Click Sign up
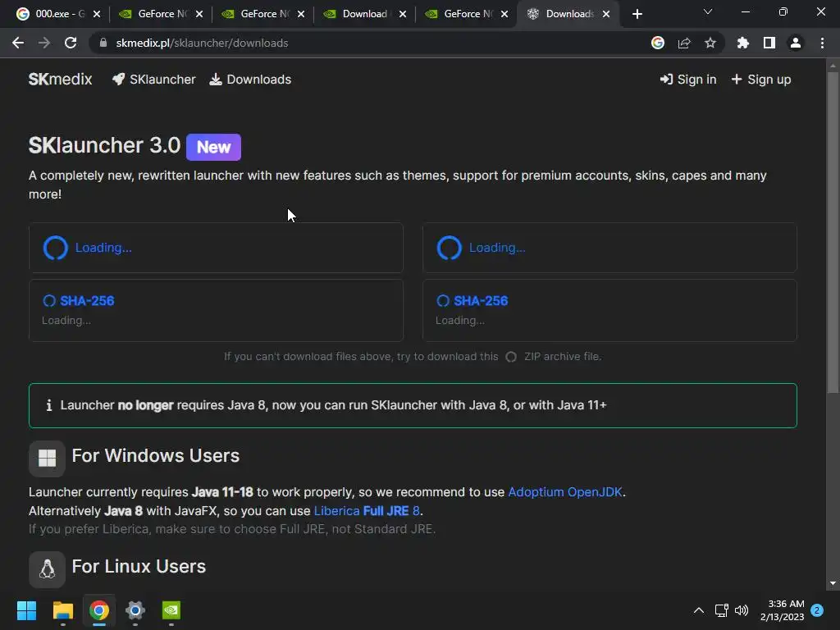 pyautogui.click(x=760, y=80)
